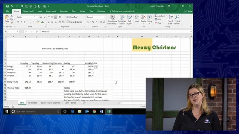Toggle Bold formatting
239x134 pixels.
18,22
